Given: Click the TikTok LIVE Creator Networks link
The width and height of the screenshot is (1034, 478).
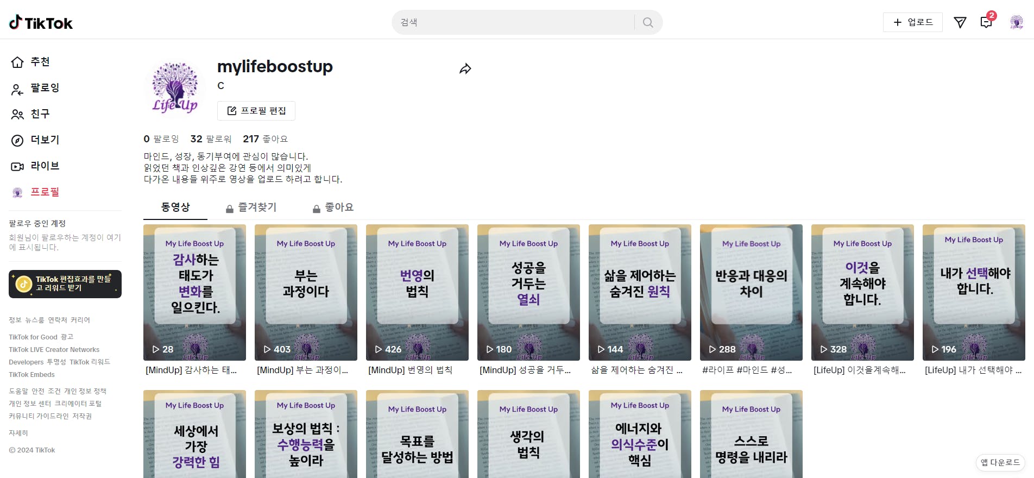Looking at the screenshot, I should tap(54, 350).
